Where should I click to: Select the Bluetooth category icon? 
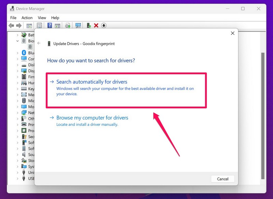pyautogui.click(x=24, y=53)
